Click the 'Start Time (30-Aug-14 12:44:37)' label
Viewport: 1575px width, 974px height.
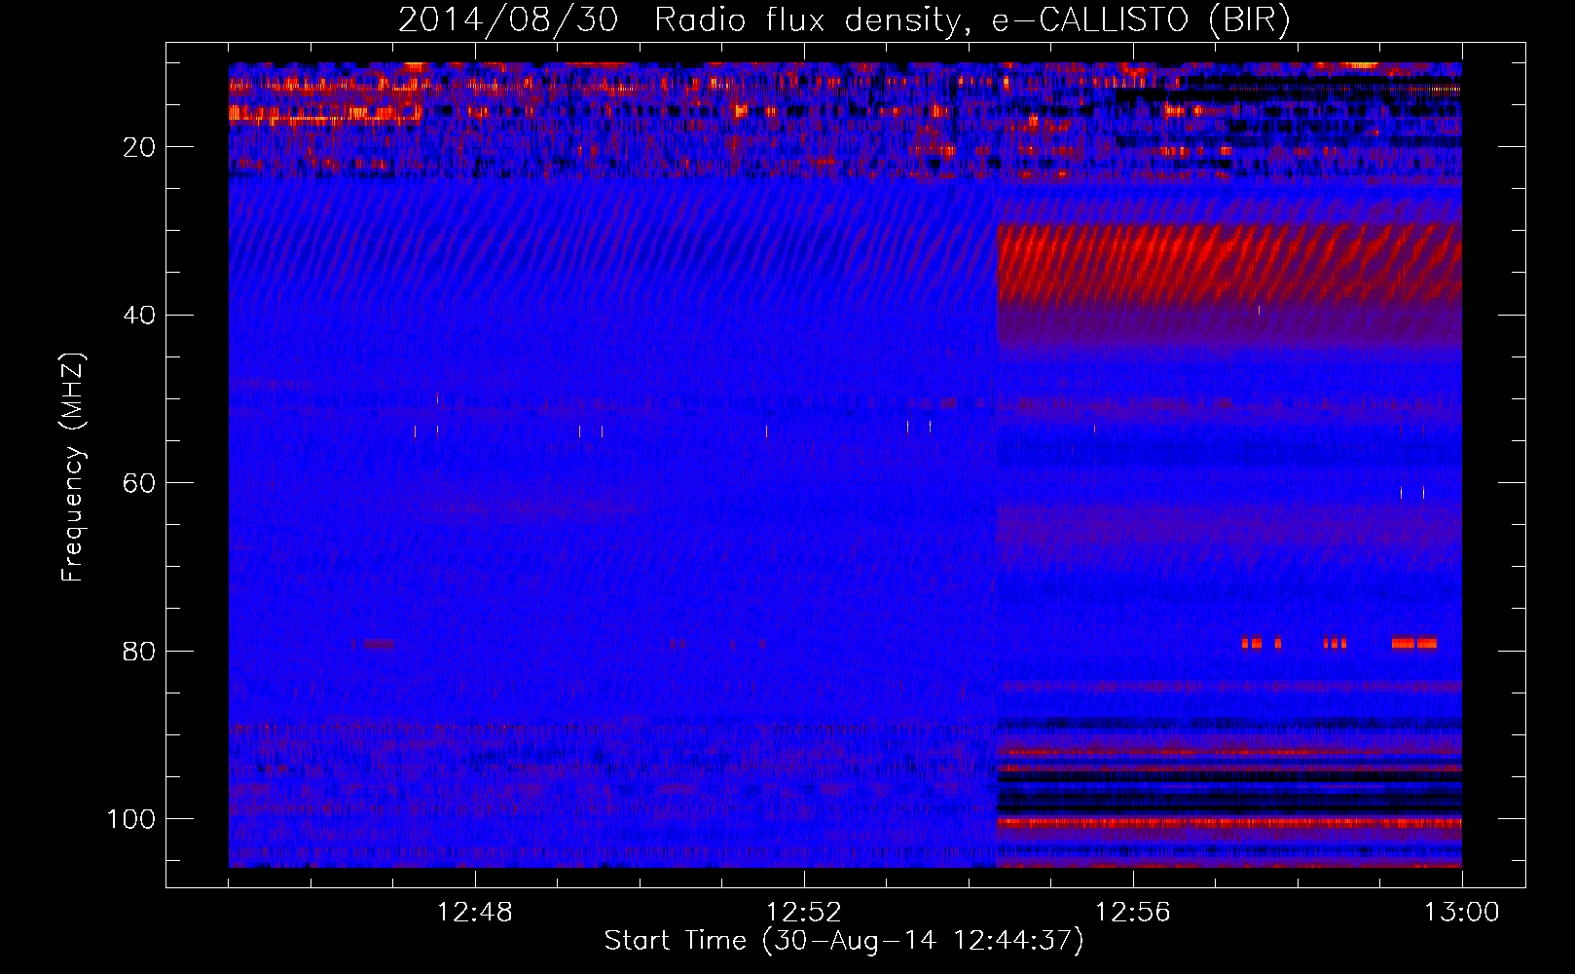click(844, 941)
